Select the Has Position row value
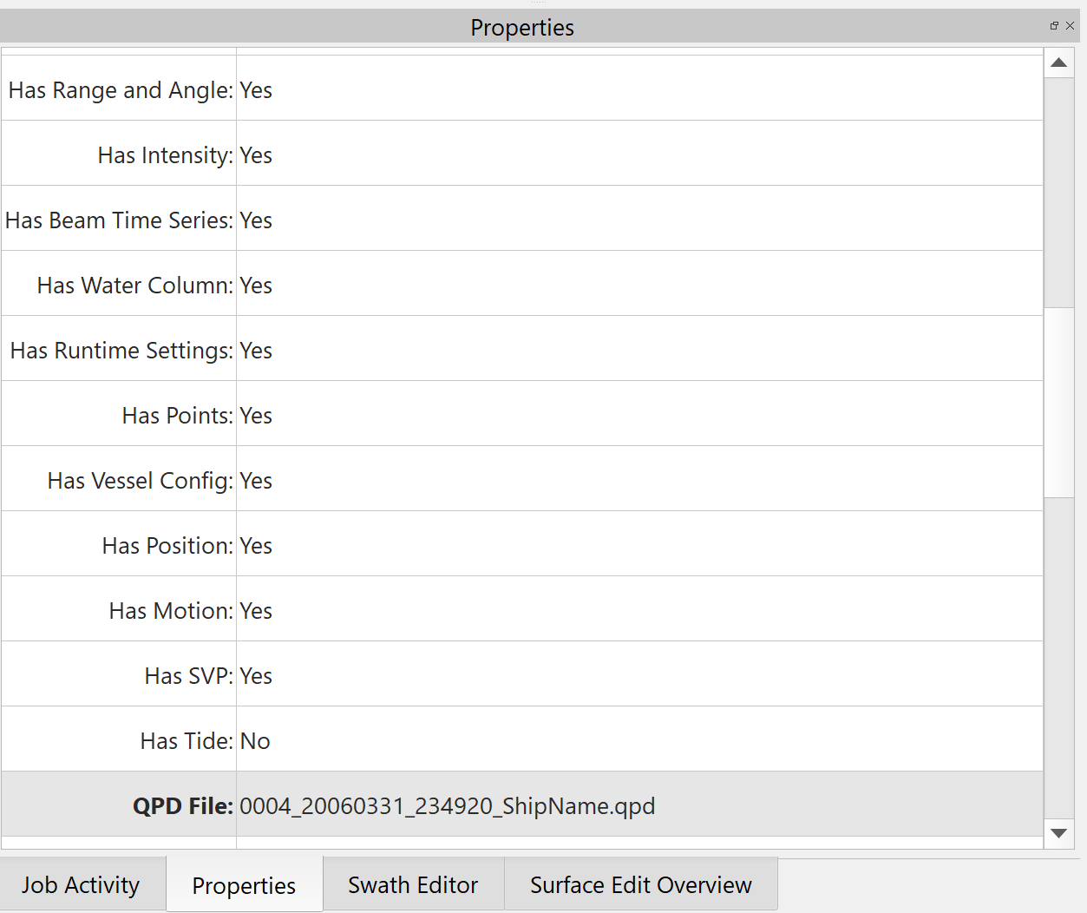This screenshot has height=913, width=1087. tap(256, 545)
